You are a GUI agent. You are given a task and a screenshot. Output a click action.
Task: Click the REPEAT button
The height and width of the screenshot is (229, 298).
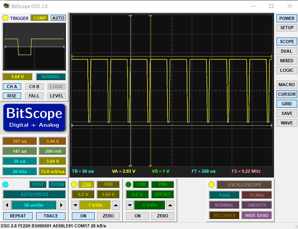pyautogui.click(x=18, y=216)
